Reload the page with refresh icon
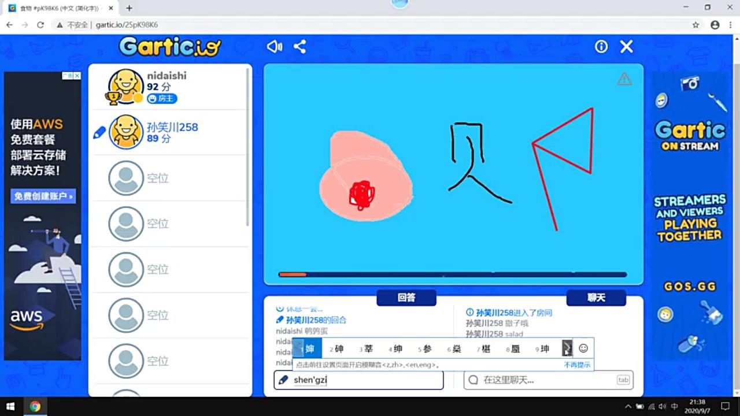 coord(40,25)
